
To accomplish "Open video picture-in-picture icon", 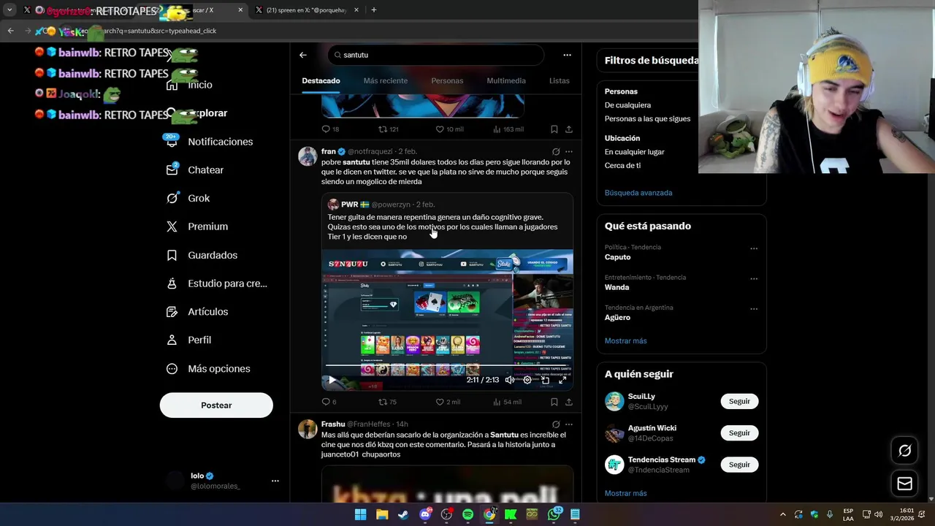I will [x=545, y=380].
